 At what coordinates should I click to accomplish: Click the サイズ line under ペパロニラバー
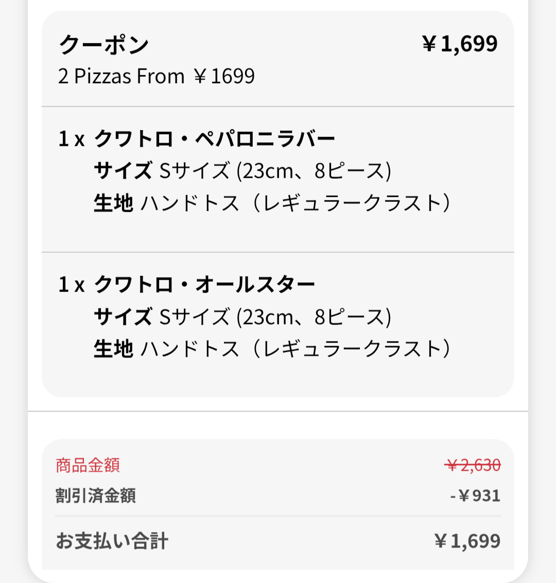[242, 171]
